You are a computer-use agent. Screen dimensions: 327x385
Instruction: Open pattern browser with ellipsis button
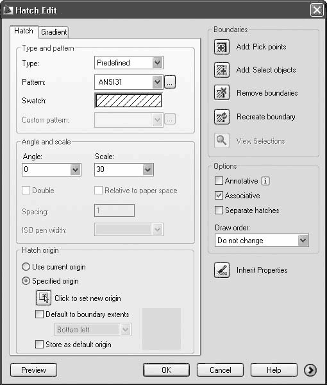click(x=170, y=82)
